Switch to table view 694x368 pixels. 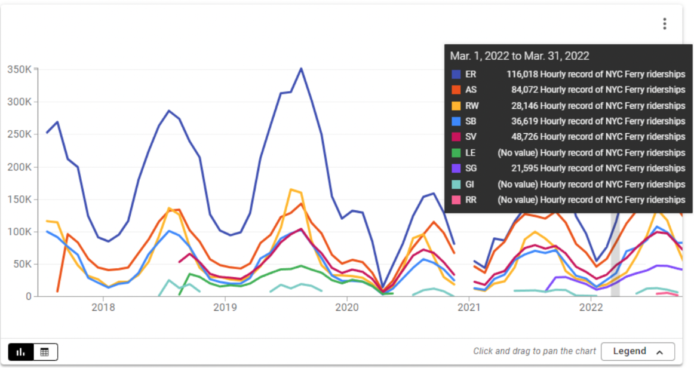point(45,352)
